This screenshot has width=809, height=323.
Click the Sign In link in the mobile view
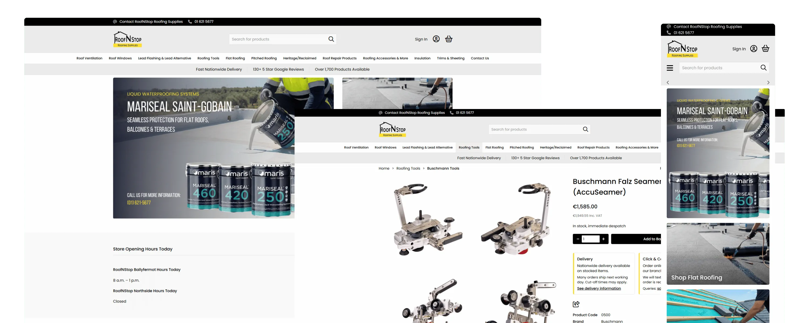tap(739, 49)
